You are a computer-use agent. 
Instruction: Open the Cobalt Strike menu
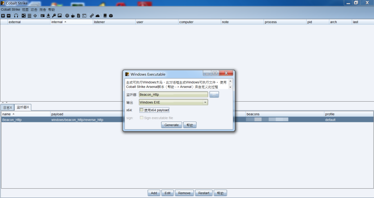click(x=10, y=10)
